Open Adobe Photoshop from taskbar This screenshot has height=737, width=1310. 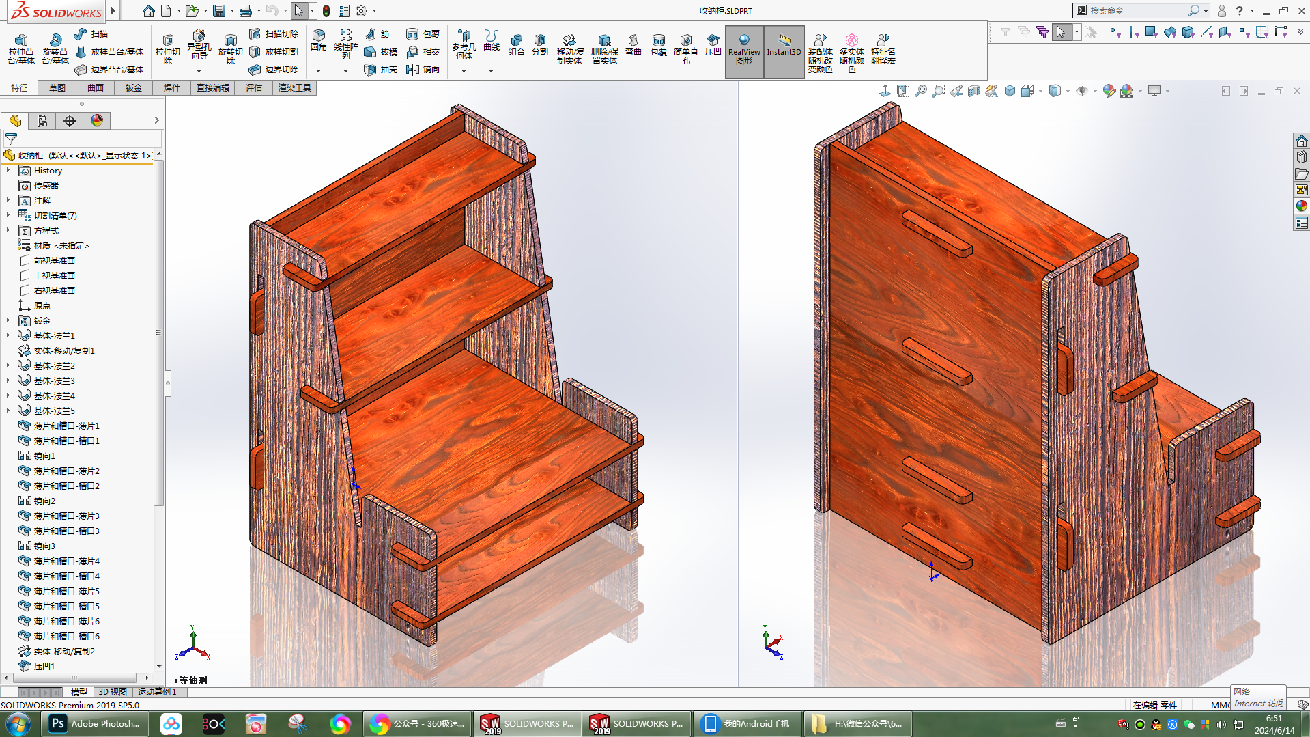coord(96,724)
